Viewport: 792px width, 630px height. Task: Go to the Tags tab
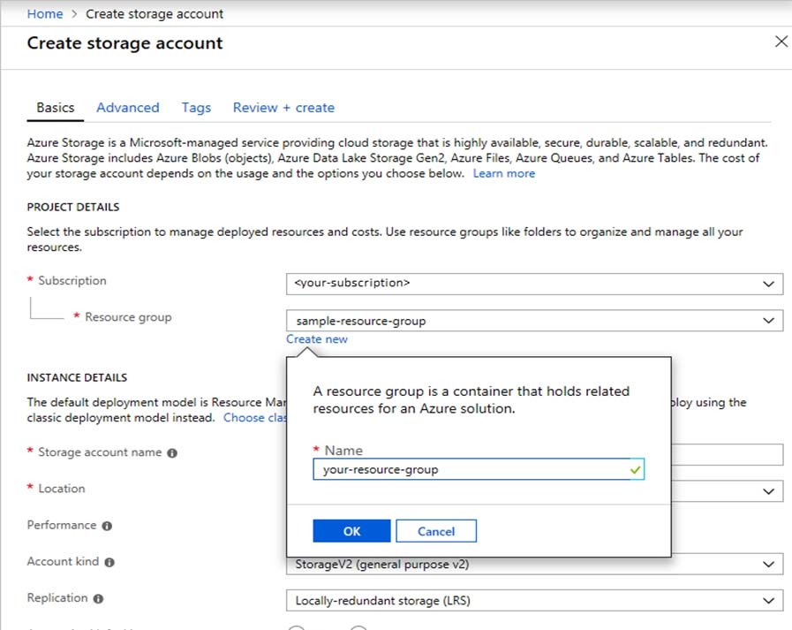click(196, 108)
